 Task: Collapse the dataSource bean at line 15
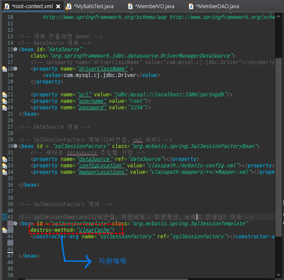tap(16, 49)
